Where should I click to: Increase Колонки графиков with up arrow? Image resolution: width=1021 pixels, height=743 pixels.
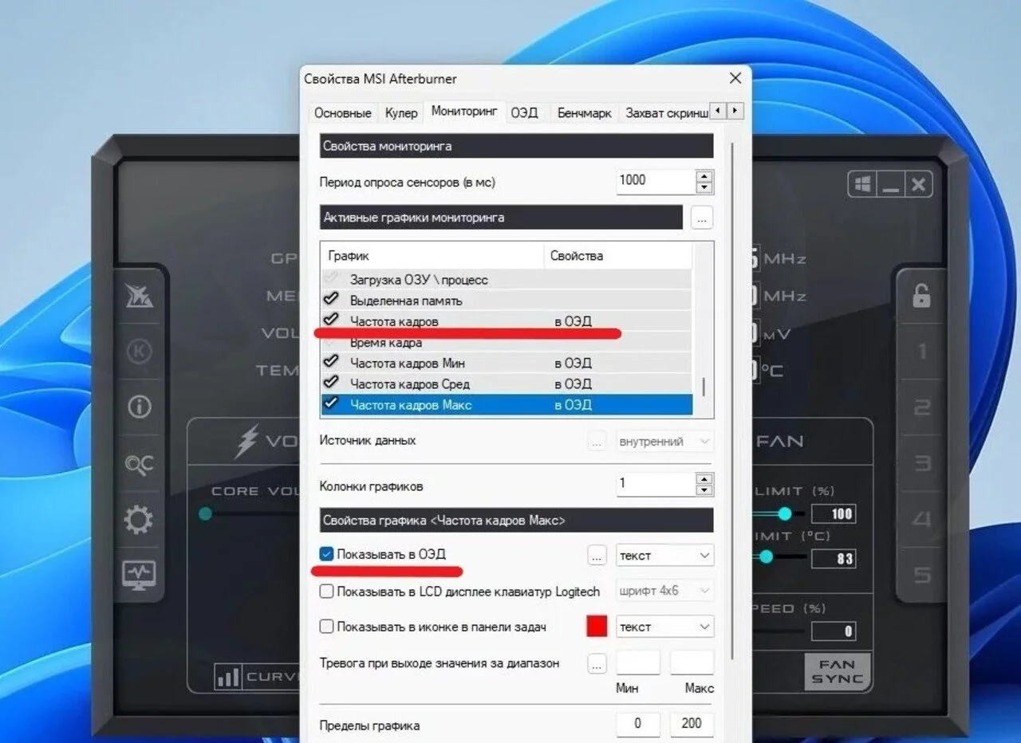(x=704, y=478)
